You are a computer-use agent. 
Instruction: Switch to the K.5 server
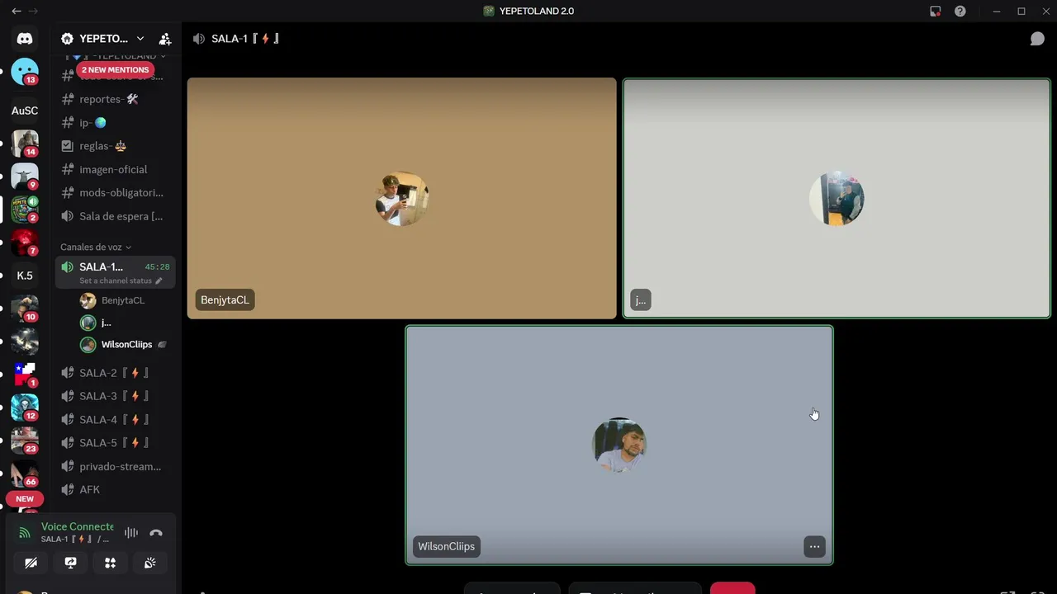pyautogui.click(x=25, y=276)
